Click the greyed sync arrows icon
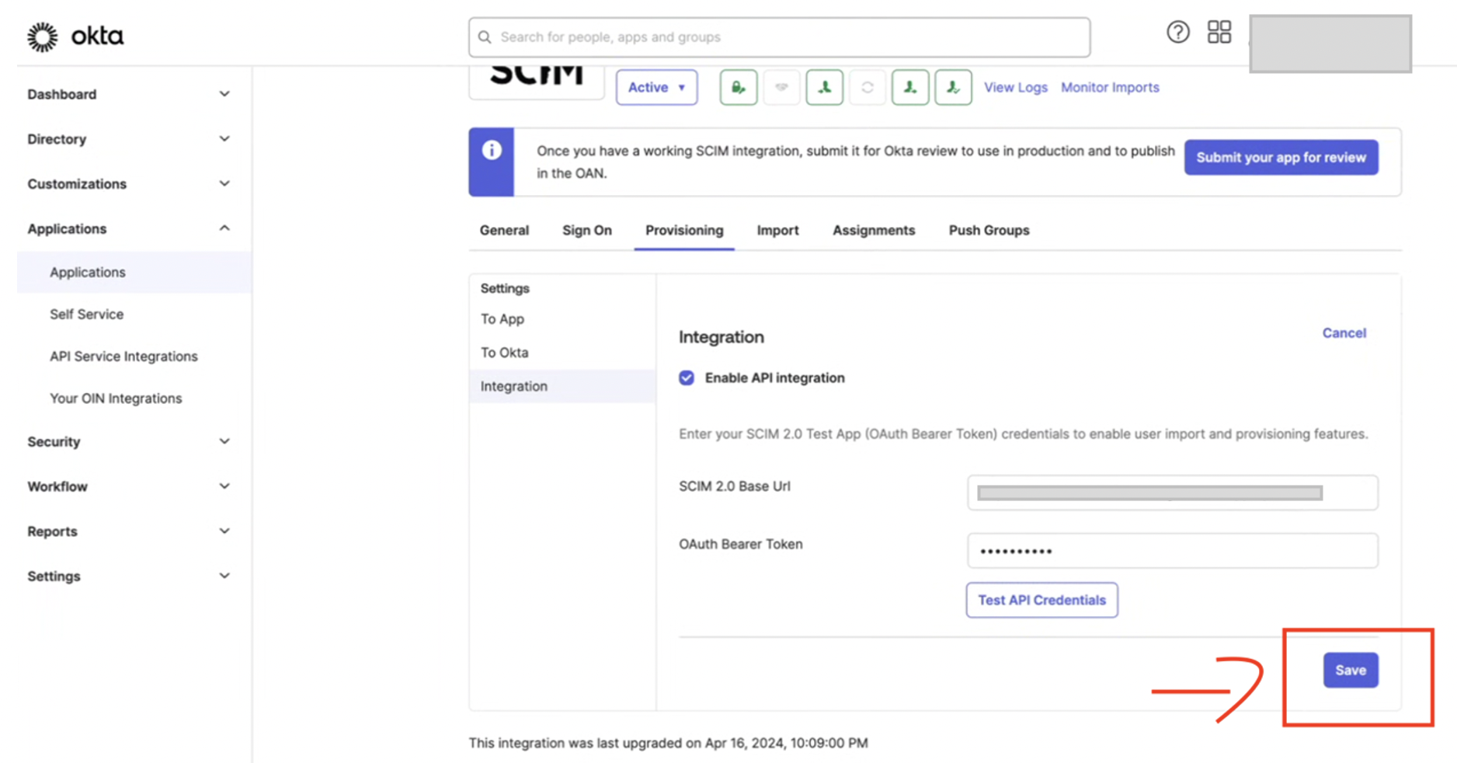 point(868,87)
